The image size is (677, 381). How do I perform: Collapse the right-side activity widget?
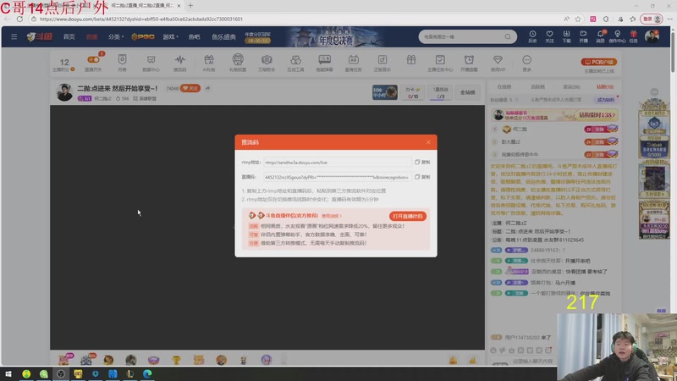(654, 92)
